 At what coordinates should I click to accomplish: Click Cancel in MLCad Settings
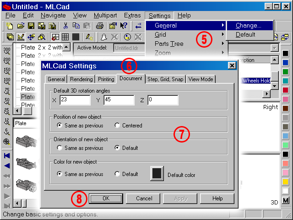click(x=143, y=198)
